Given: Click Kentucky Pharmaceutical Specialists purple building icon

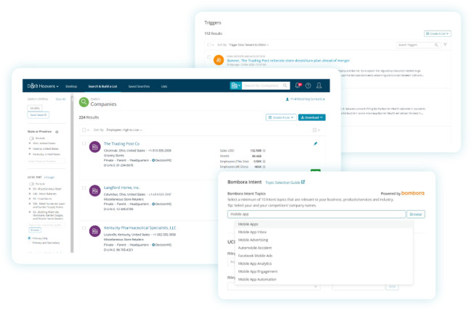Looking at the screenshot, I should coord(95,231).
